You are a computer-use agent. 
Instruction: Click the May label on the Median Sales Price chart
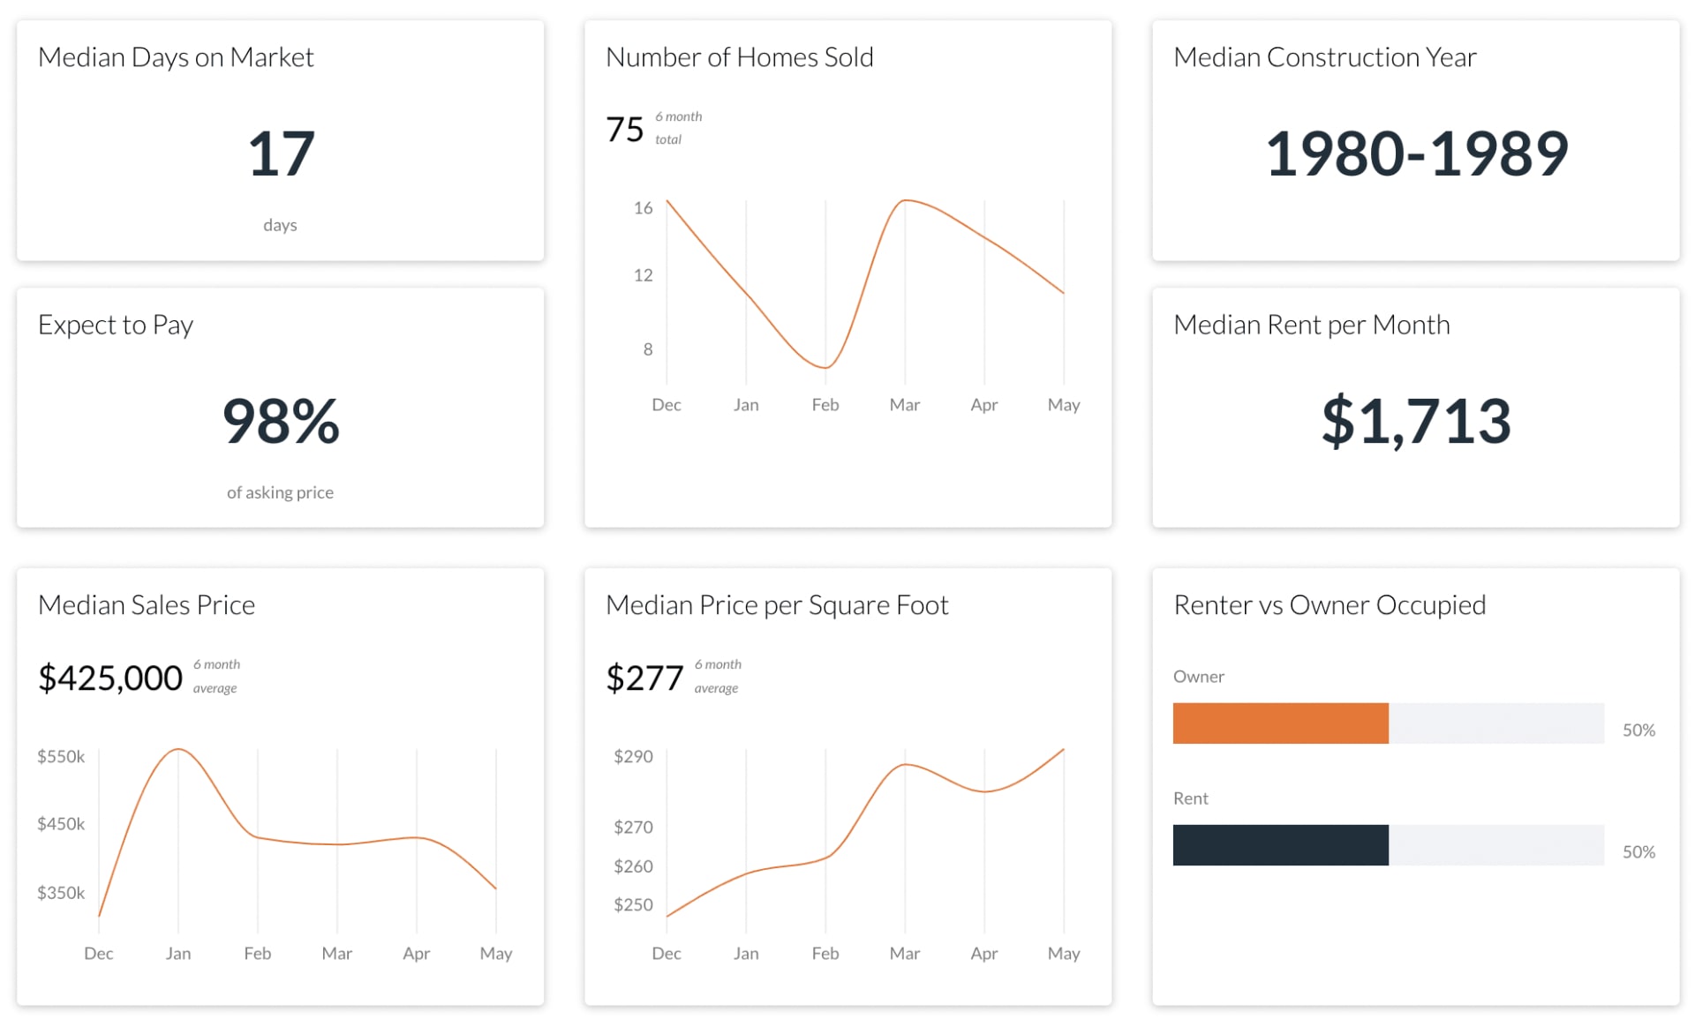496,954
